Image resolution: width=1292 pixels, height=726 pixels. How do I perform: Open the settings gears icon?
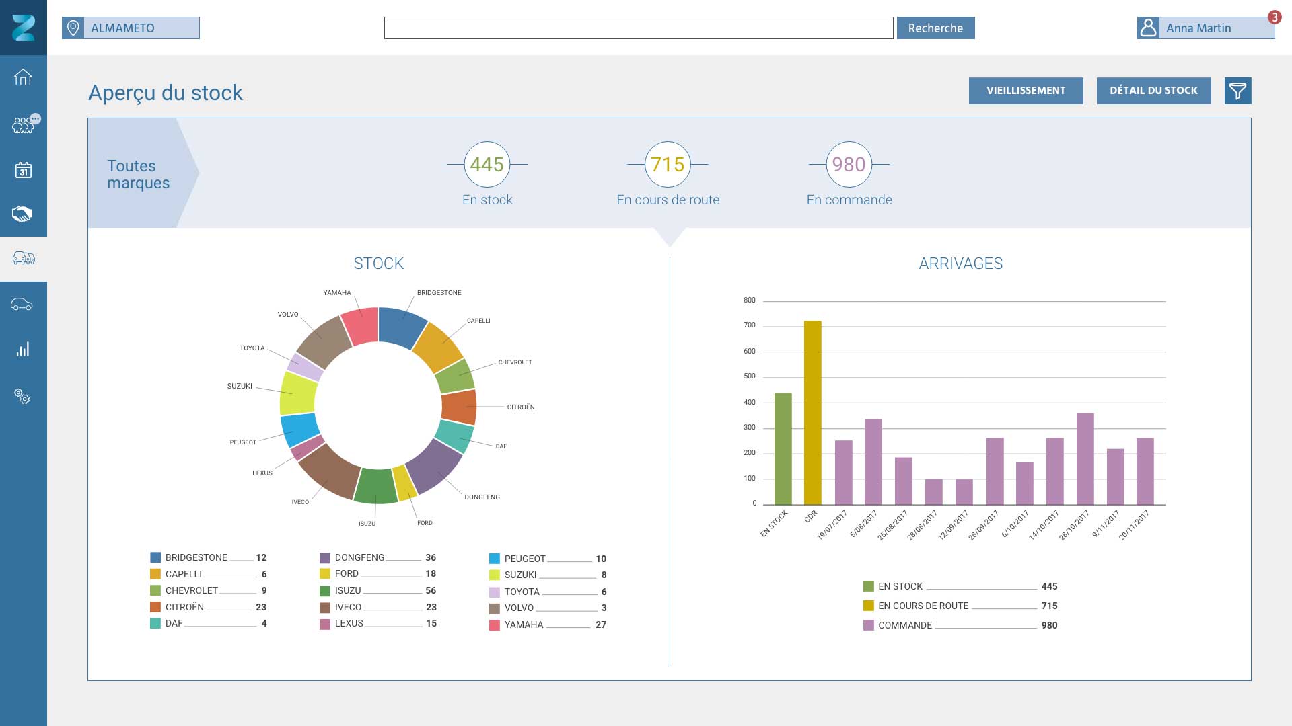pyautogui.click(x=23, y=397)
